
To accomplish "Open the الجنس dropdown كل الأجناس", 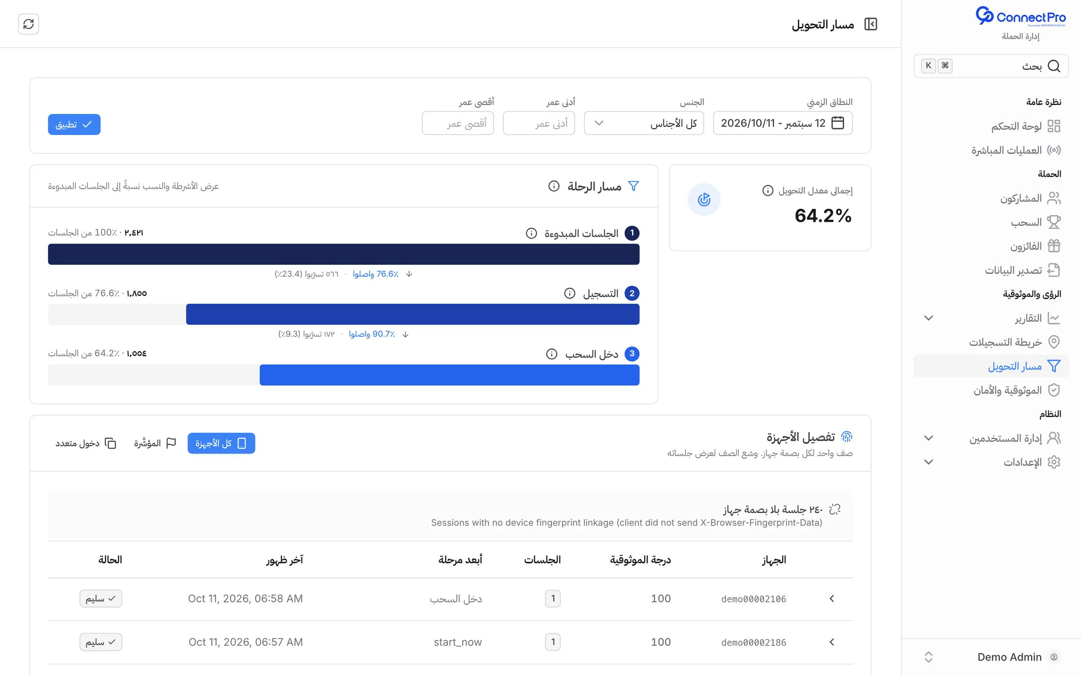I will click(644, 123).
